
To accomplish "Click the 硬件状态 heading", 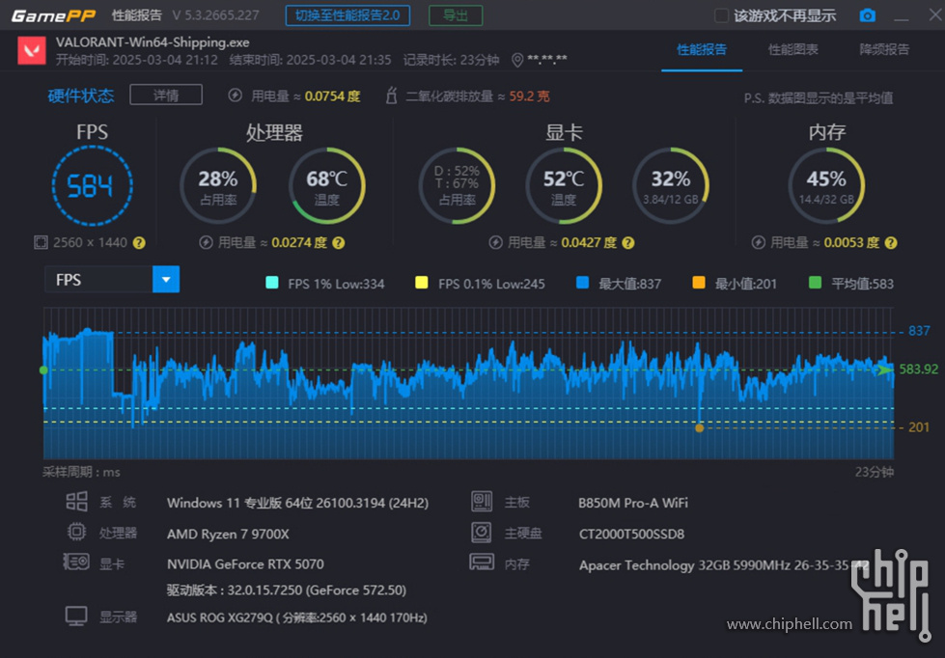I will (81, 96).
